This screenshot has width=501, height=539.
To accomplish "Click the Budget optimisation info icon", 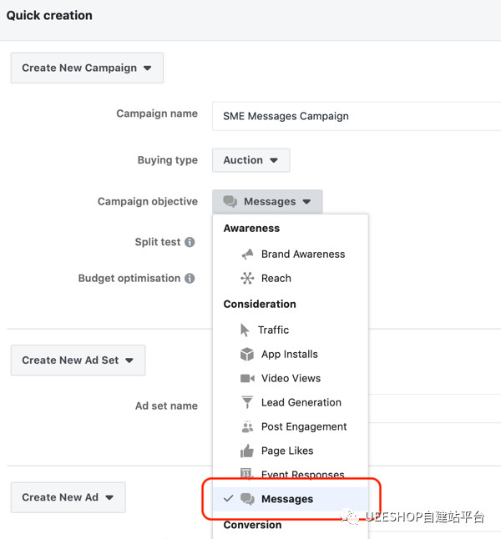I will coord(190,279).
